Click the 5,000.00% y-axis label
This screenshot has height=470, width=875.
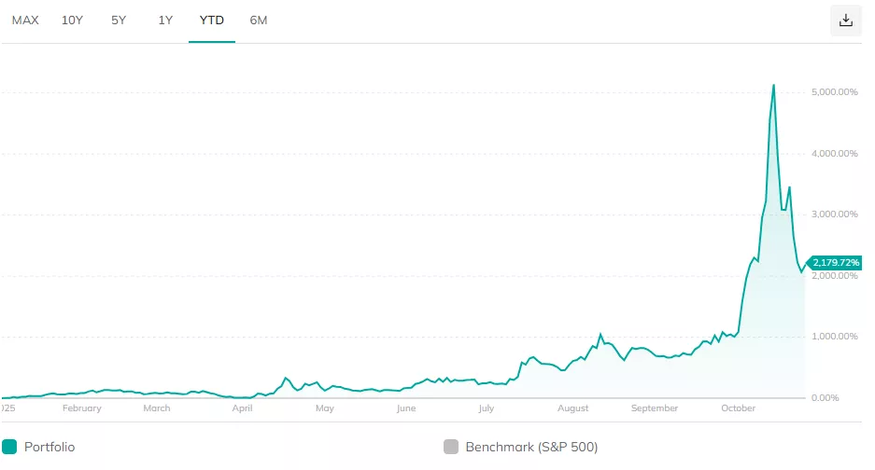[x=835, y=92]
